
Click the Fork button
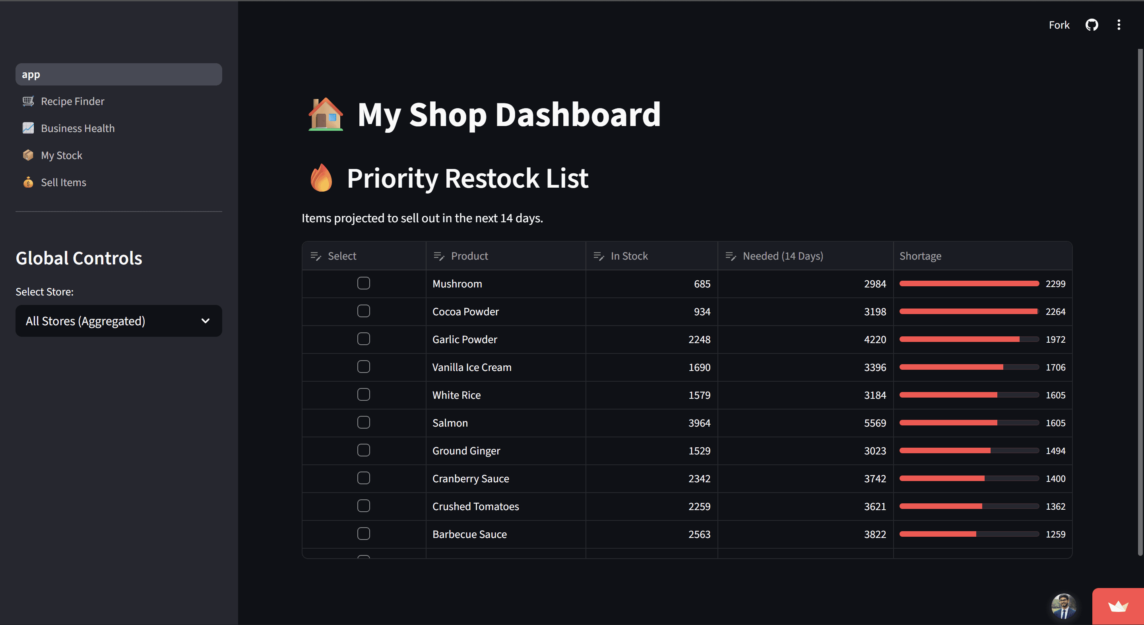[x=1059, y=25]
